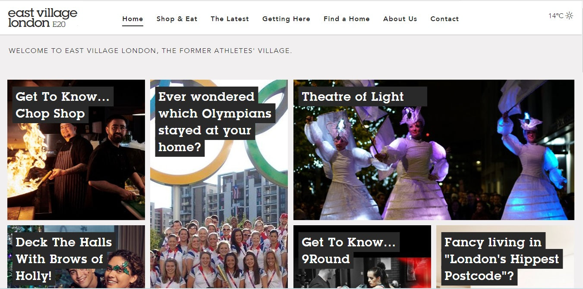Open the Home menu item
583x289 pixels.
132,19
